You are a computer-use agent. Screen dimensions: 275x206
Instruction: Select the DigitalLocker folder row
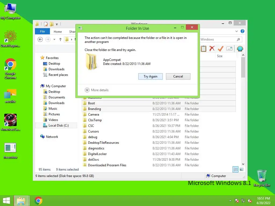pyautogui.click(x=158, y=154)
